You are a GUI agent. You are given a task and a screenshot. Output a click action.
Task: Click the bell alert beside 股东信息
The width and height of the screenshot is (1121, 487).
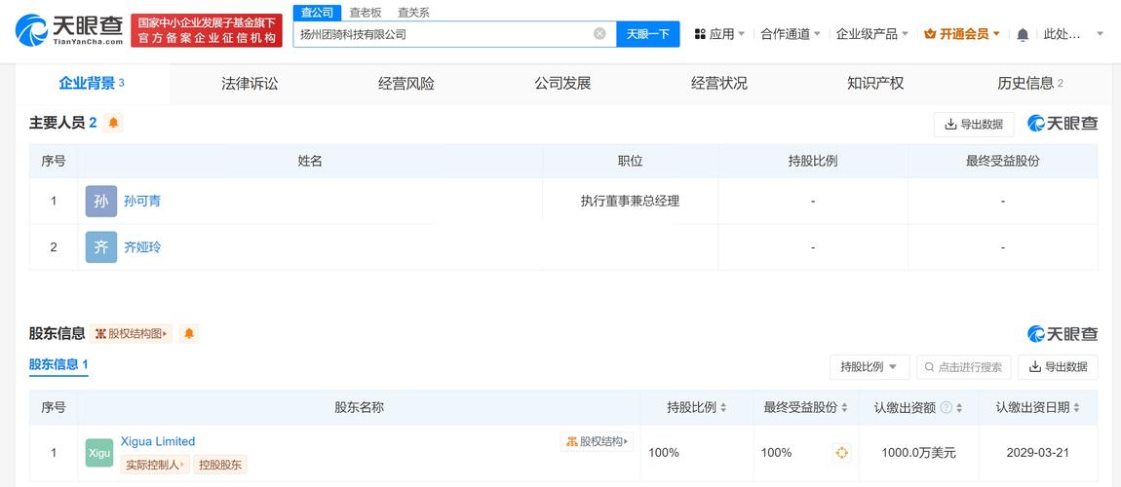(x=189, y=333)
